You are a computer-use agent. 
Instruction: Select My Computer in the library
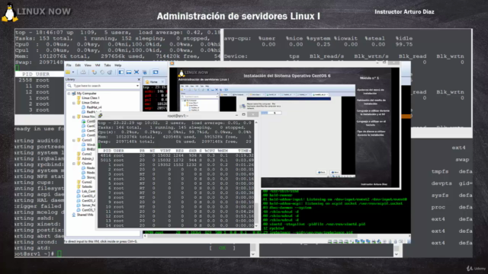86,93
